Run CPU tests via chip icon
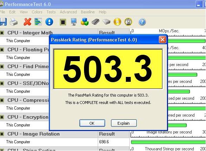 [x=63, y=22]
